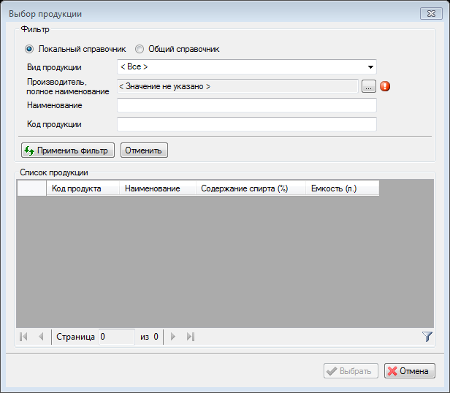Click the Отмена button
Viewport: 450px width, 393px height.
click(x=410, y=370)
